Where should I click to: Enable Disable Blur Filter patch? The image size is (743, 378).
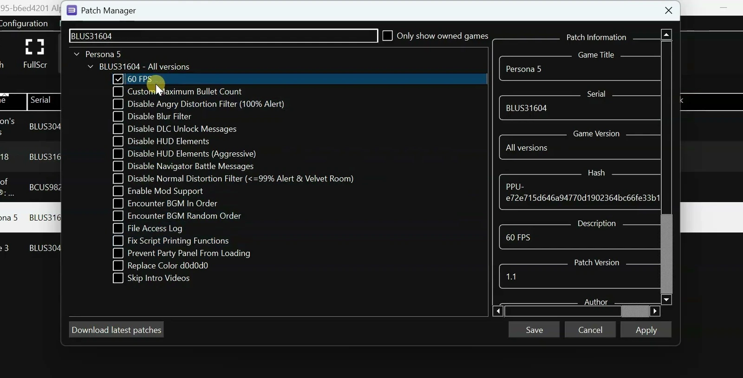118,117
